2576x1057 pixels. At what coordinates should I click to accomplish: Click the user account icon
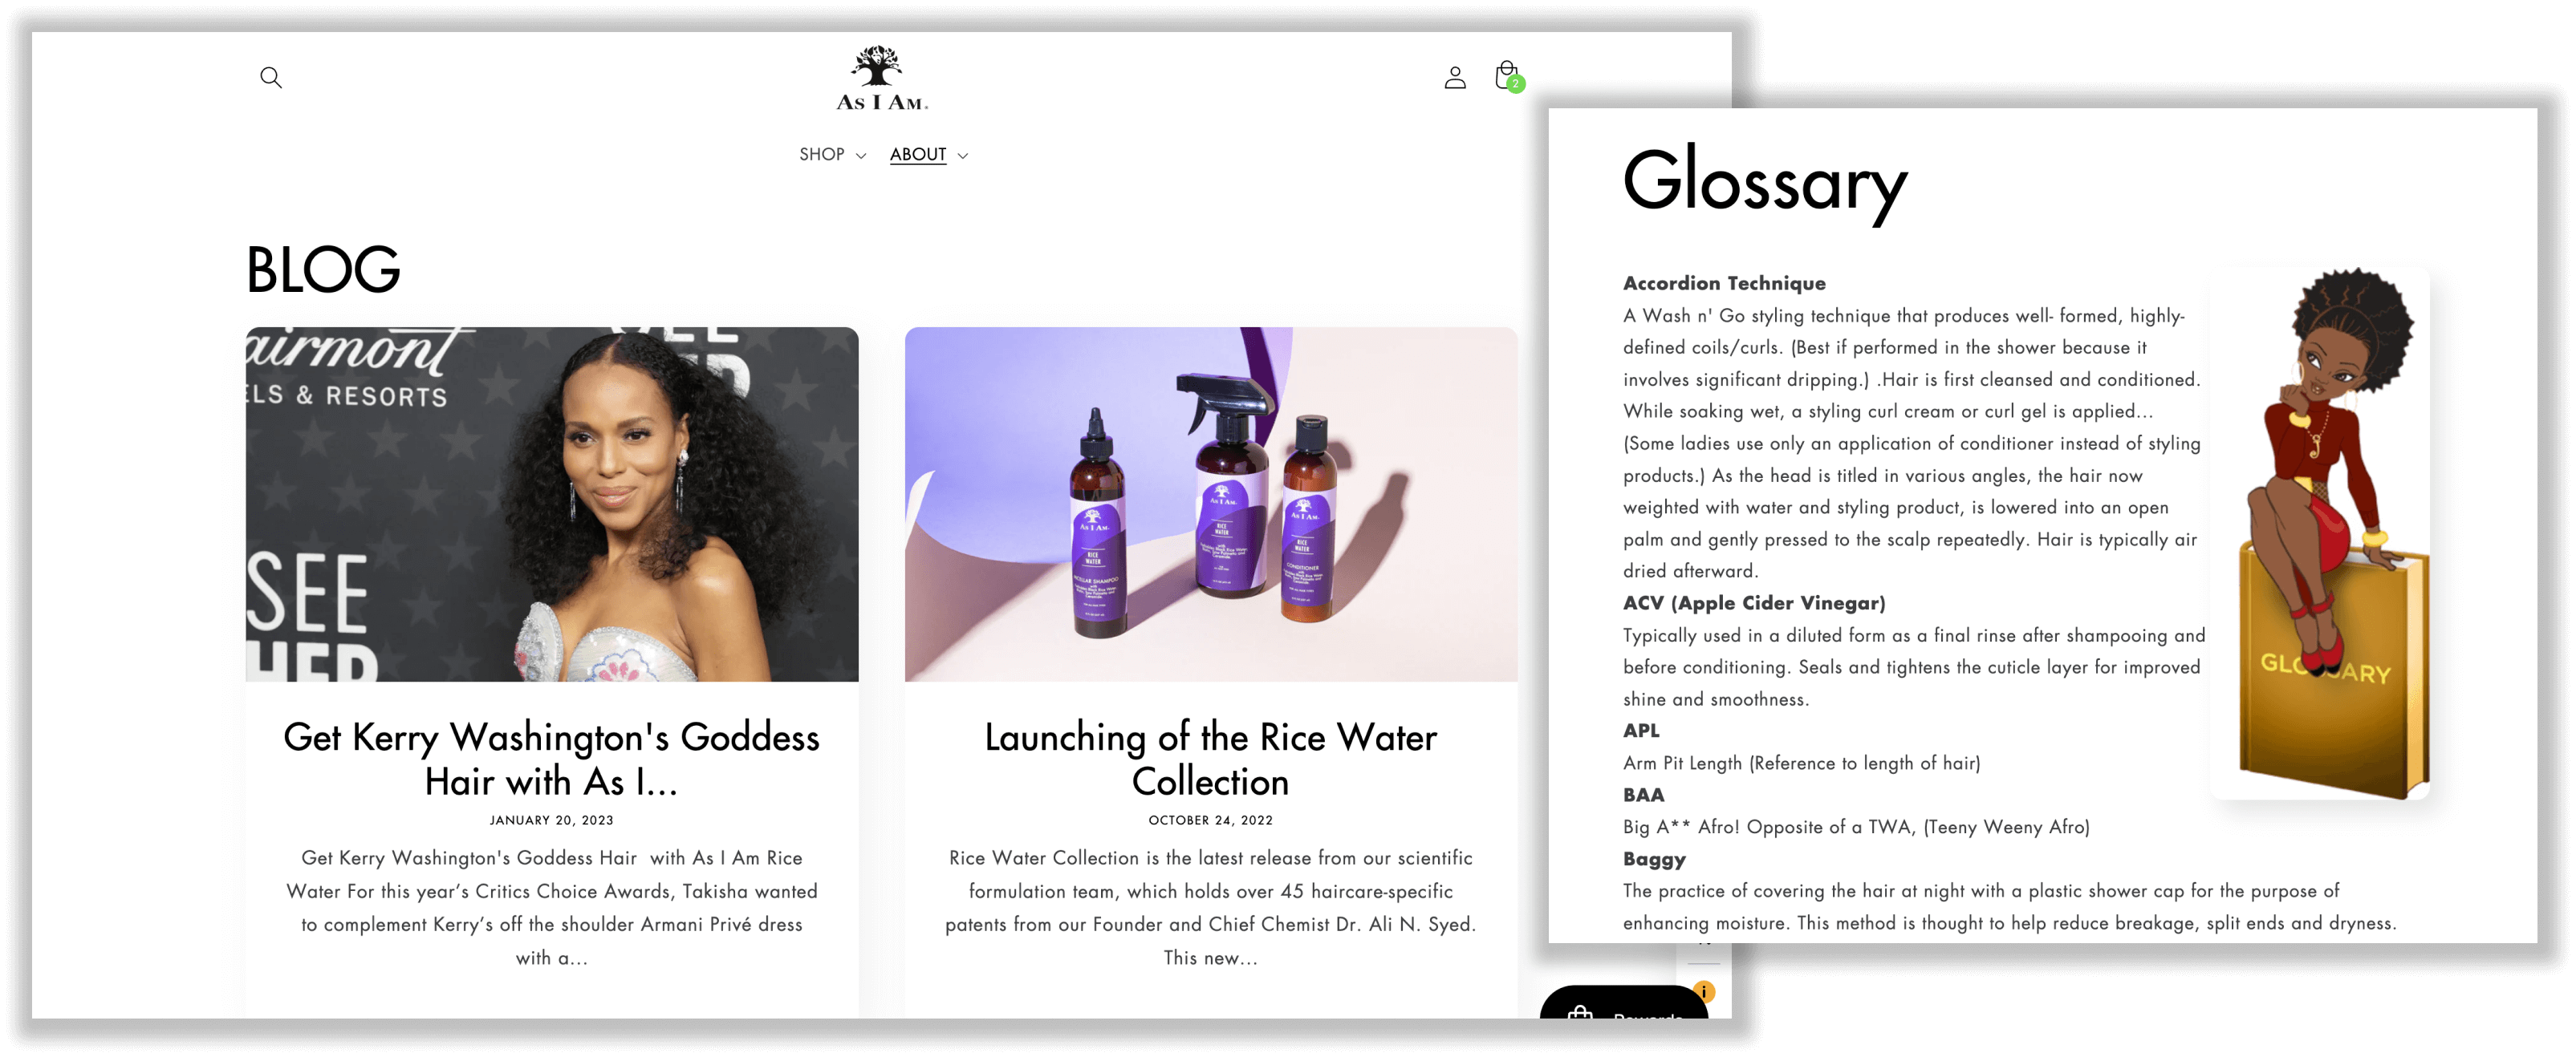pos(1451,75)
